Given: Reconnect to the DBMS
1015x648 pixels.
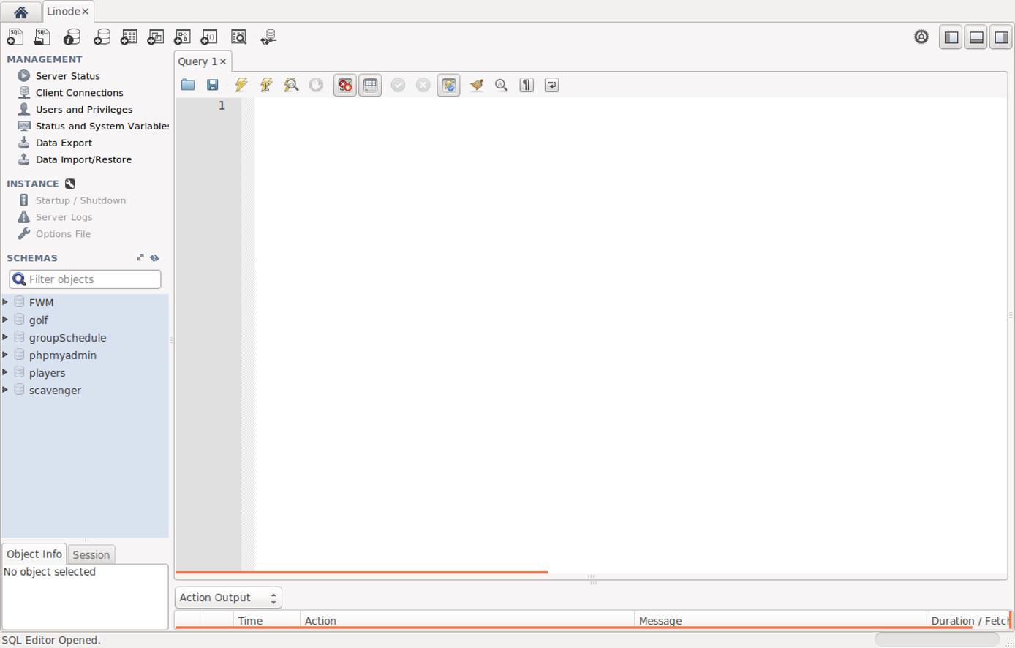Looking at the screenshot, I should (x=268, y=37).
